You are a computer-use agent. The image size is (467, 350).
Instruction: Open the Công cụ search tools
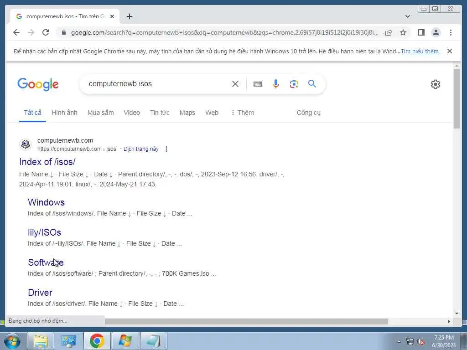309,113
